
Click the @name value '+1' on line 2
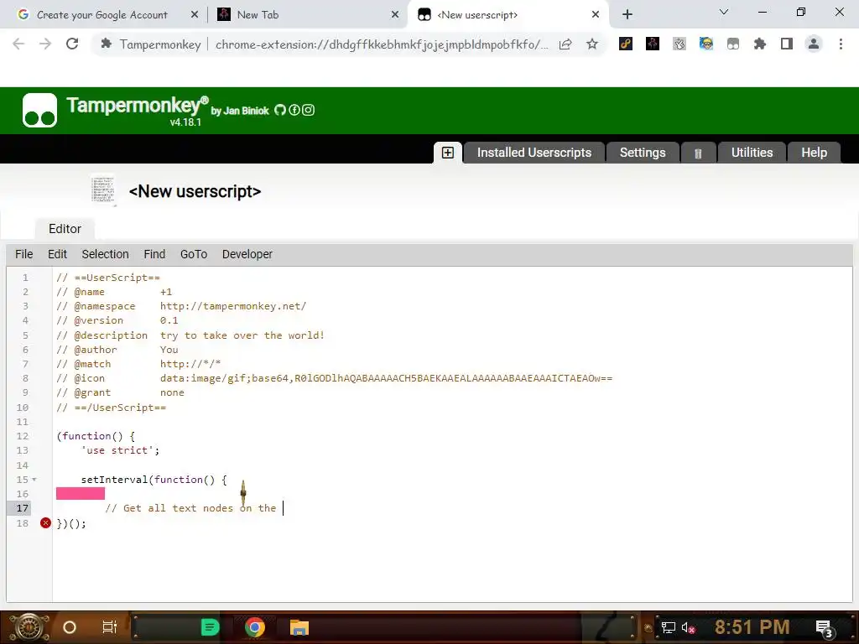point(166,292)
